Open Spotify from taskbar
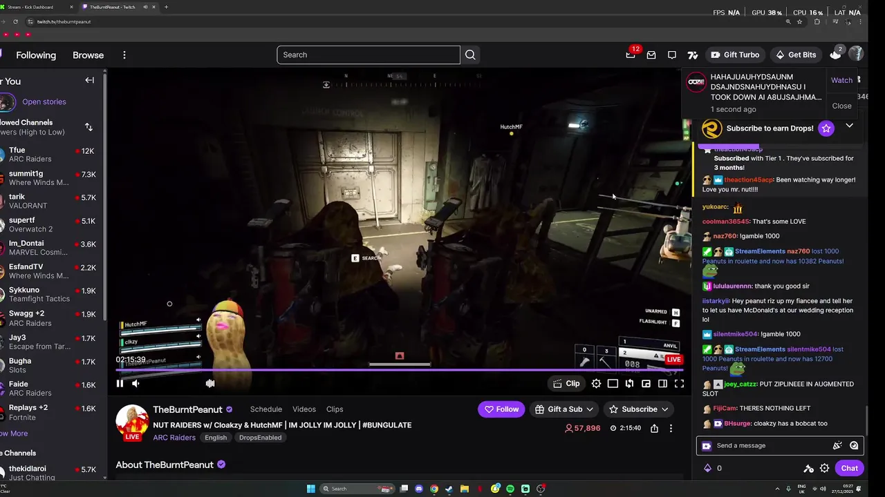Screen dimensions: 885x497 (510, 489)
